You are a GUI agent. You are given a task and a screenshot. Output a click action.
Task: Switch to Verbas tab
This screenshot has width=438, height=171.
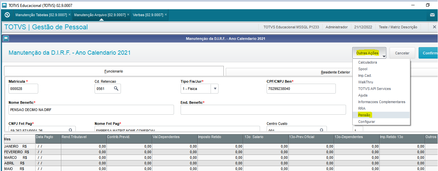pos(148,15)
